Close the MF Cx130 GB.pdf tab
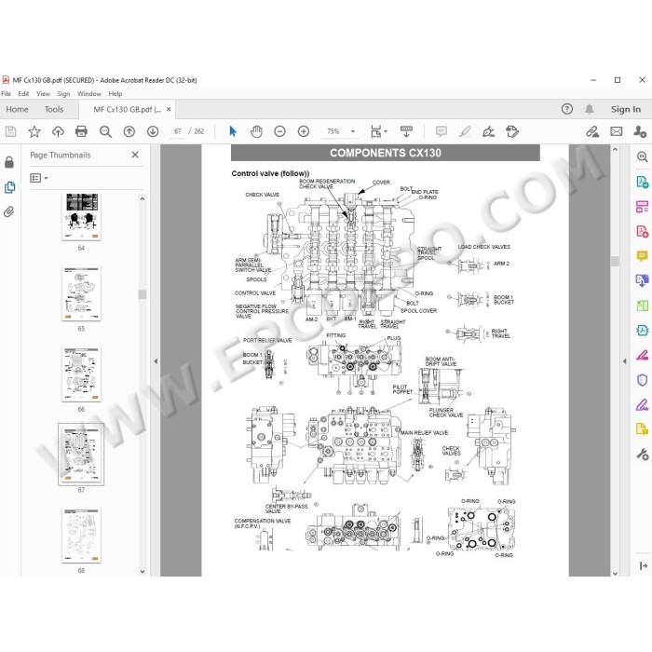Viewport: 652px width, 652px height. pos(169,109)
